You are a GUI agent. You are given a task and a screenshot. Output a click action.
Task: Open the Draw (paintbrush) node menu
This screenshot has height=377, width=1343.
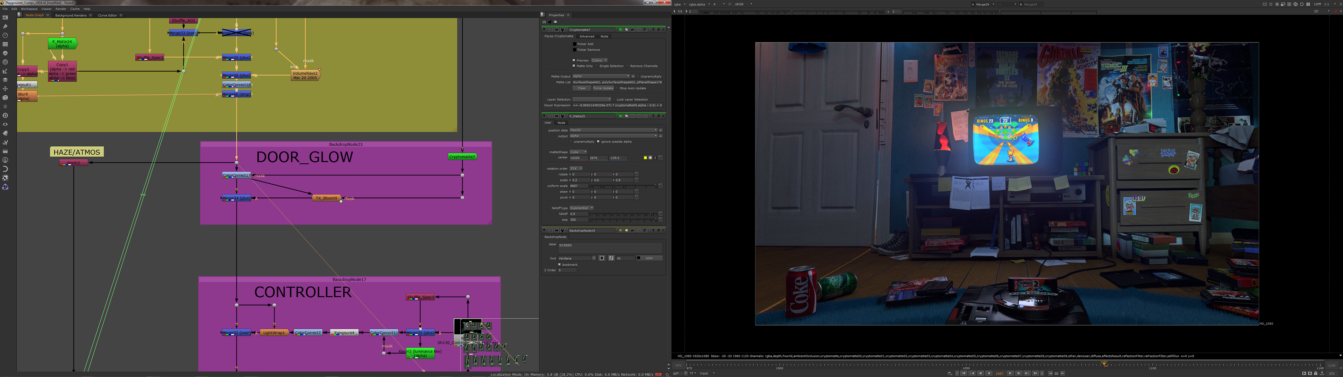click(5, 26)
